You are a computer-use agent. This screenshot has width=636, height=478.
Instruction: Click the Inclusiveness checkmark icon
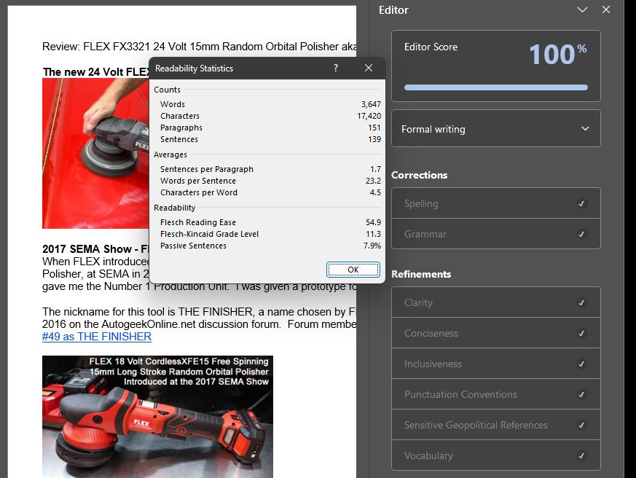tap(581, 364)
